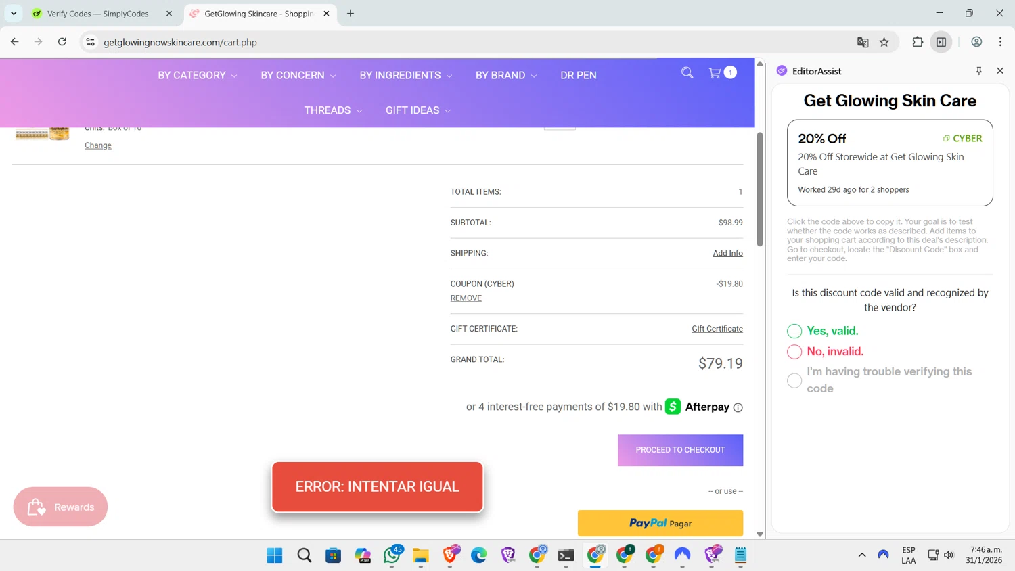Open the Rewards button

60,507
